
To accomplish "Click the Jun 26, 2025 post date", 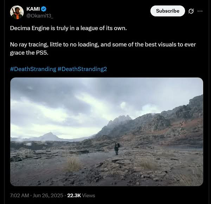I will (48, 195).
